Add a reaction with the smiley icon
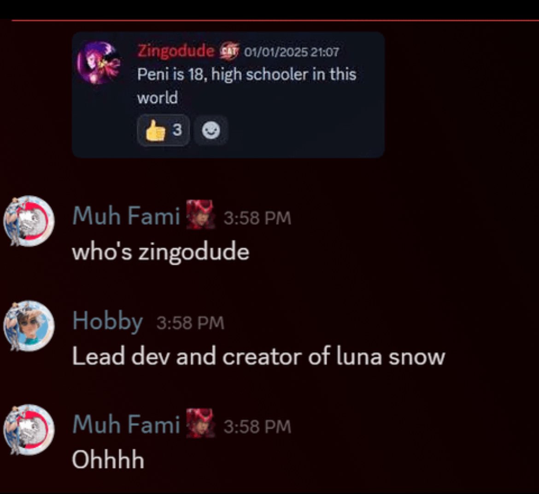This screenshot has width=539, height=494. coord(211,130)
